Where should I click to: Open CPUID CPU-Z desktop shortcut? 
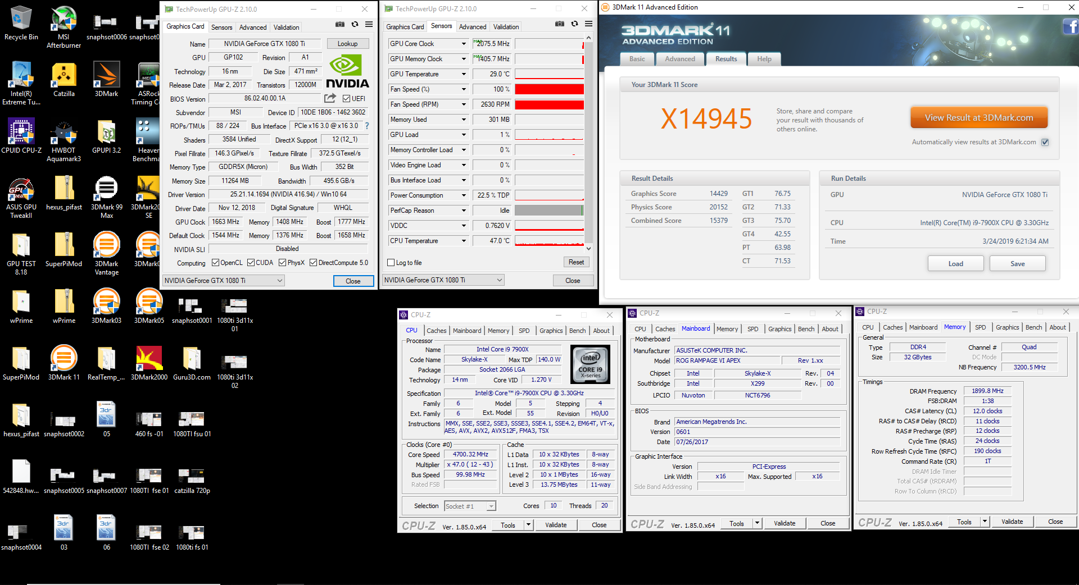(x=21, y=136)
